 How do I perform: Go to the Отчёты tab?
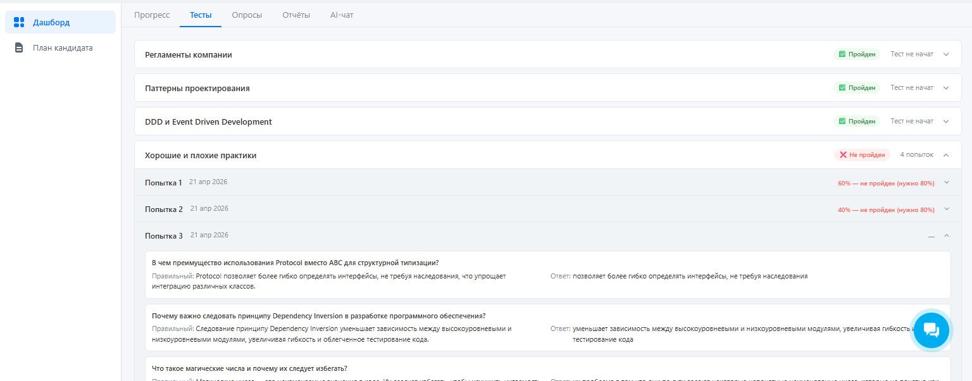(296, 15)
